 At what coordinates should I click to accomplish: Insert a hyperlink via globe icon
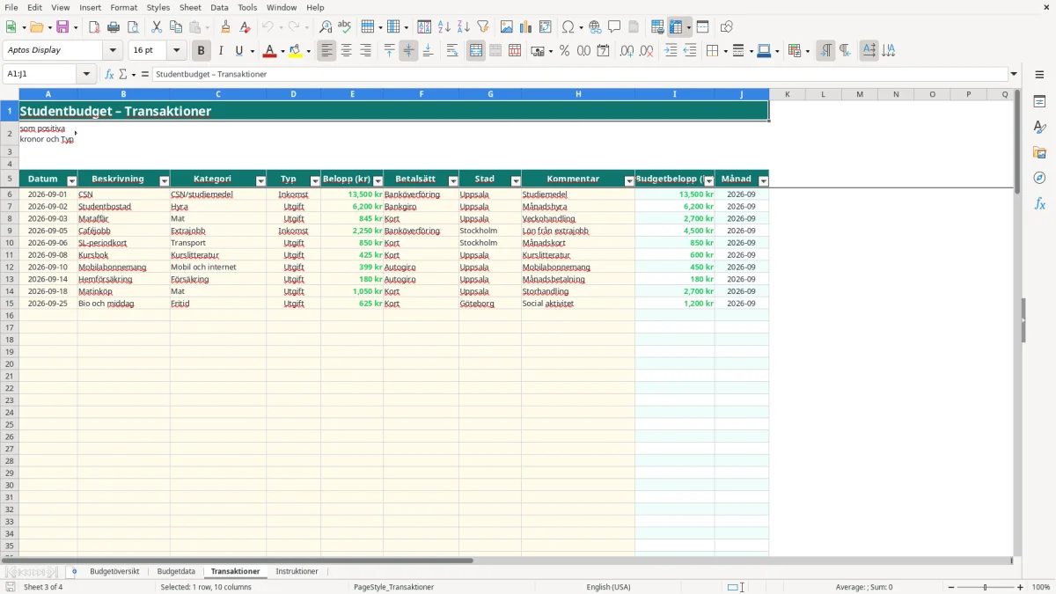coord(595,27)
